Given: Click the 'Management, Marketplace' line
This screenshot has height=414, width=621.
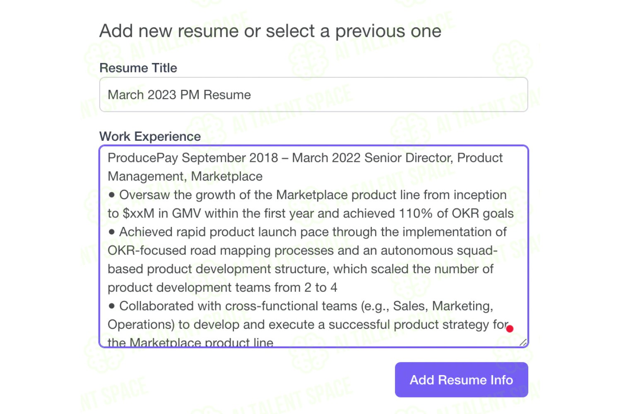Looking at the screenshot, I should pyautogui.click(x=185, y=176).
